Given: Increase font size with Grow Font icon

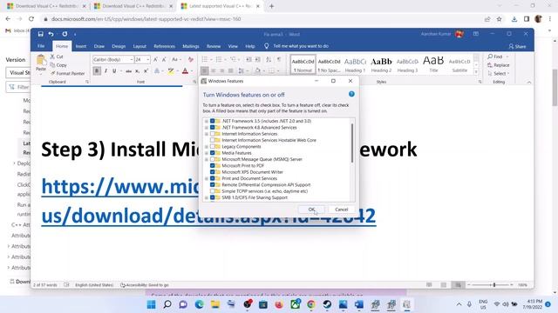Looking at the screenshot, I should pos(155,60).
